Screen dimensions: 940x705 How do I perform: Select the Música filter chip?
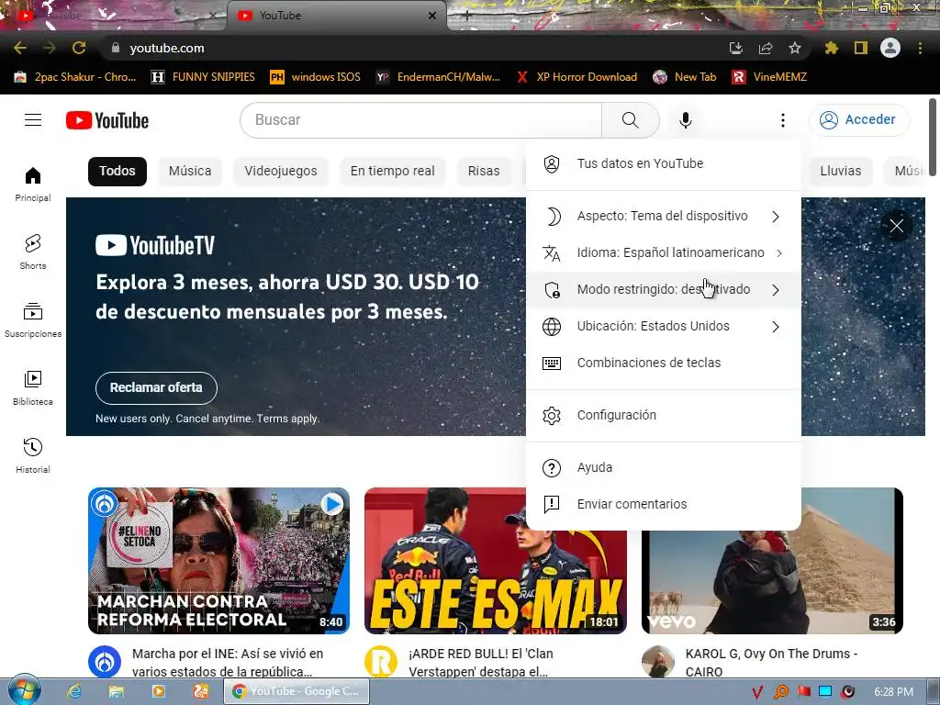coord(190,172)
